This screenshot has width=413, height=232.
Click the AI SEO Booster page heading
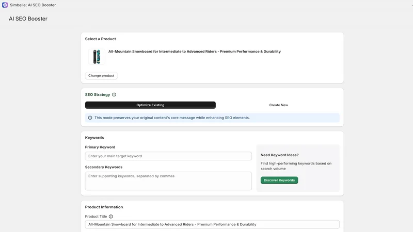pyautogui.click(x=28, y=19)
